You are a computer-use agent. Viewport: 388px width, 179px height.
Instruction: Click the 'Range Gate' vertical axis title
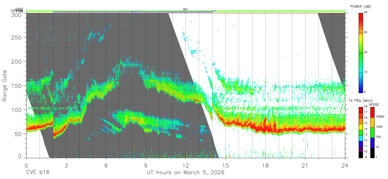5,86
